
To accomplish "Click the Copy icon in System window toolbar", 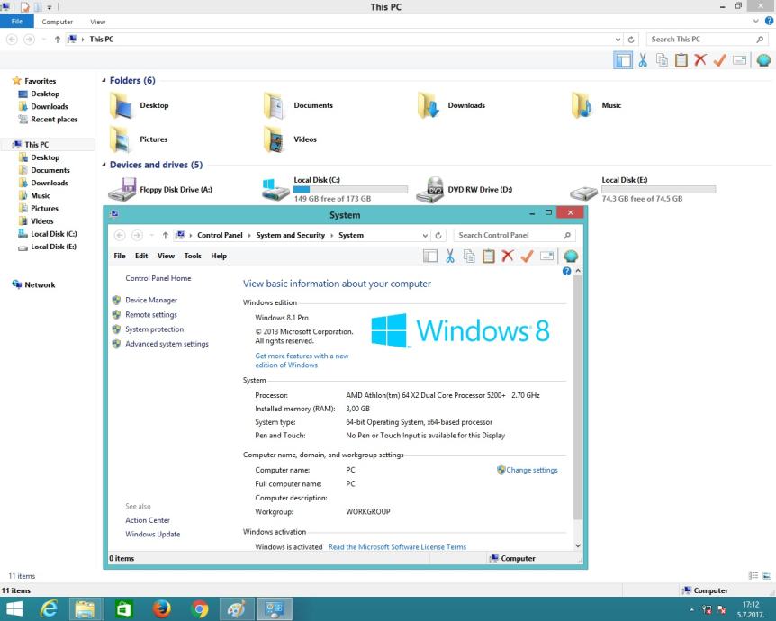I will [x=468, y=256].
